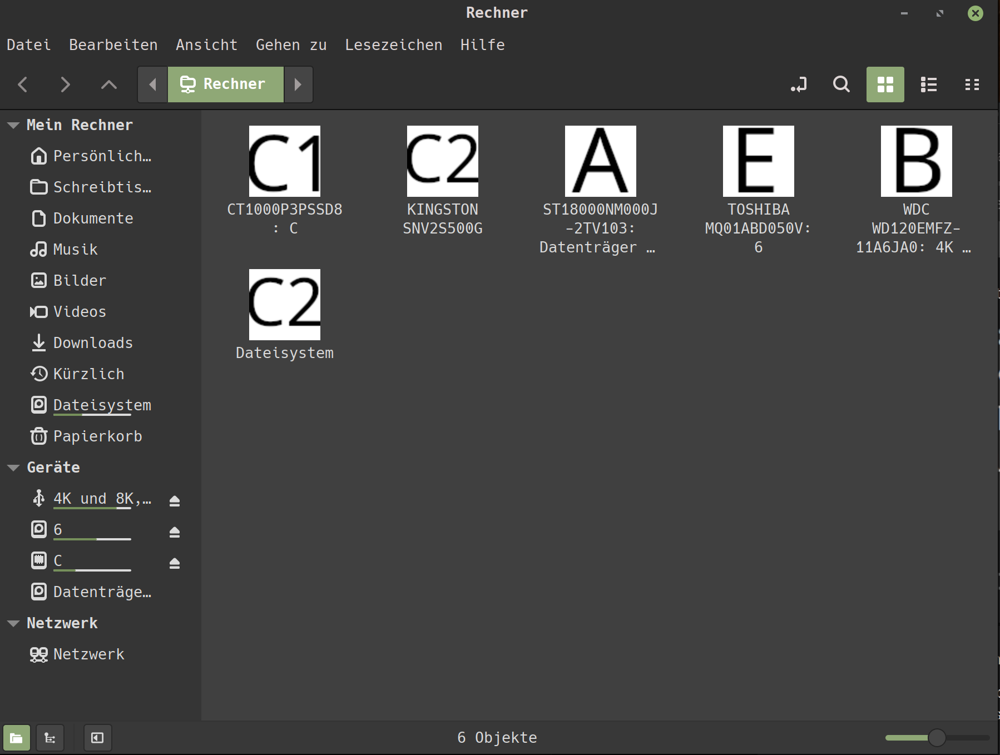Open the Ansicht menu

(207, 44)
